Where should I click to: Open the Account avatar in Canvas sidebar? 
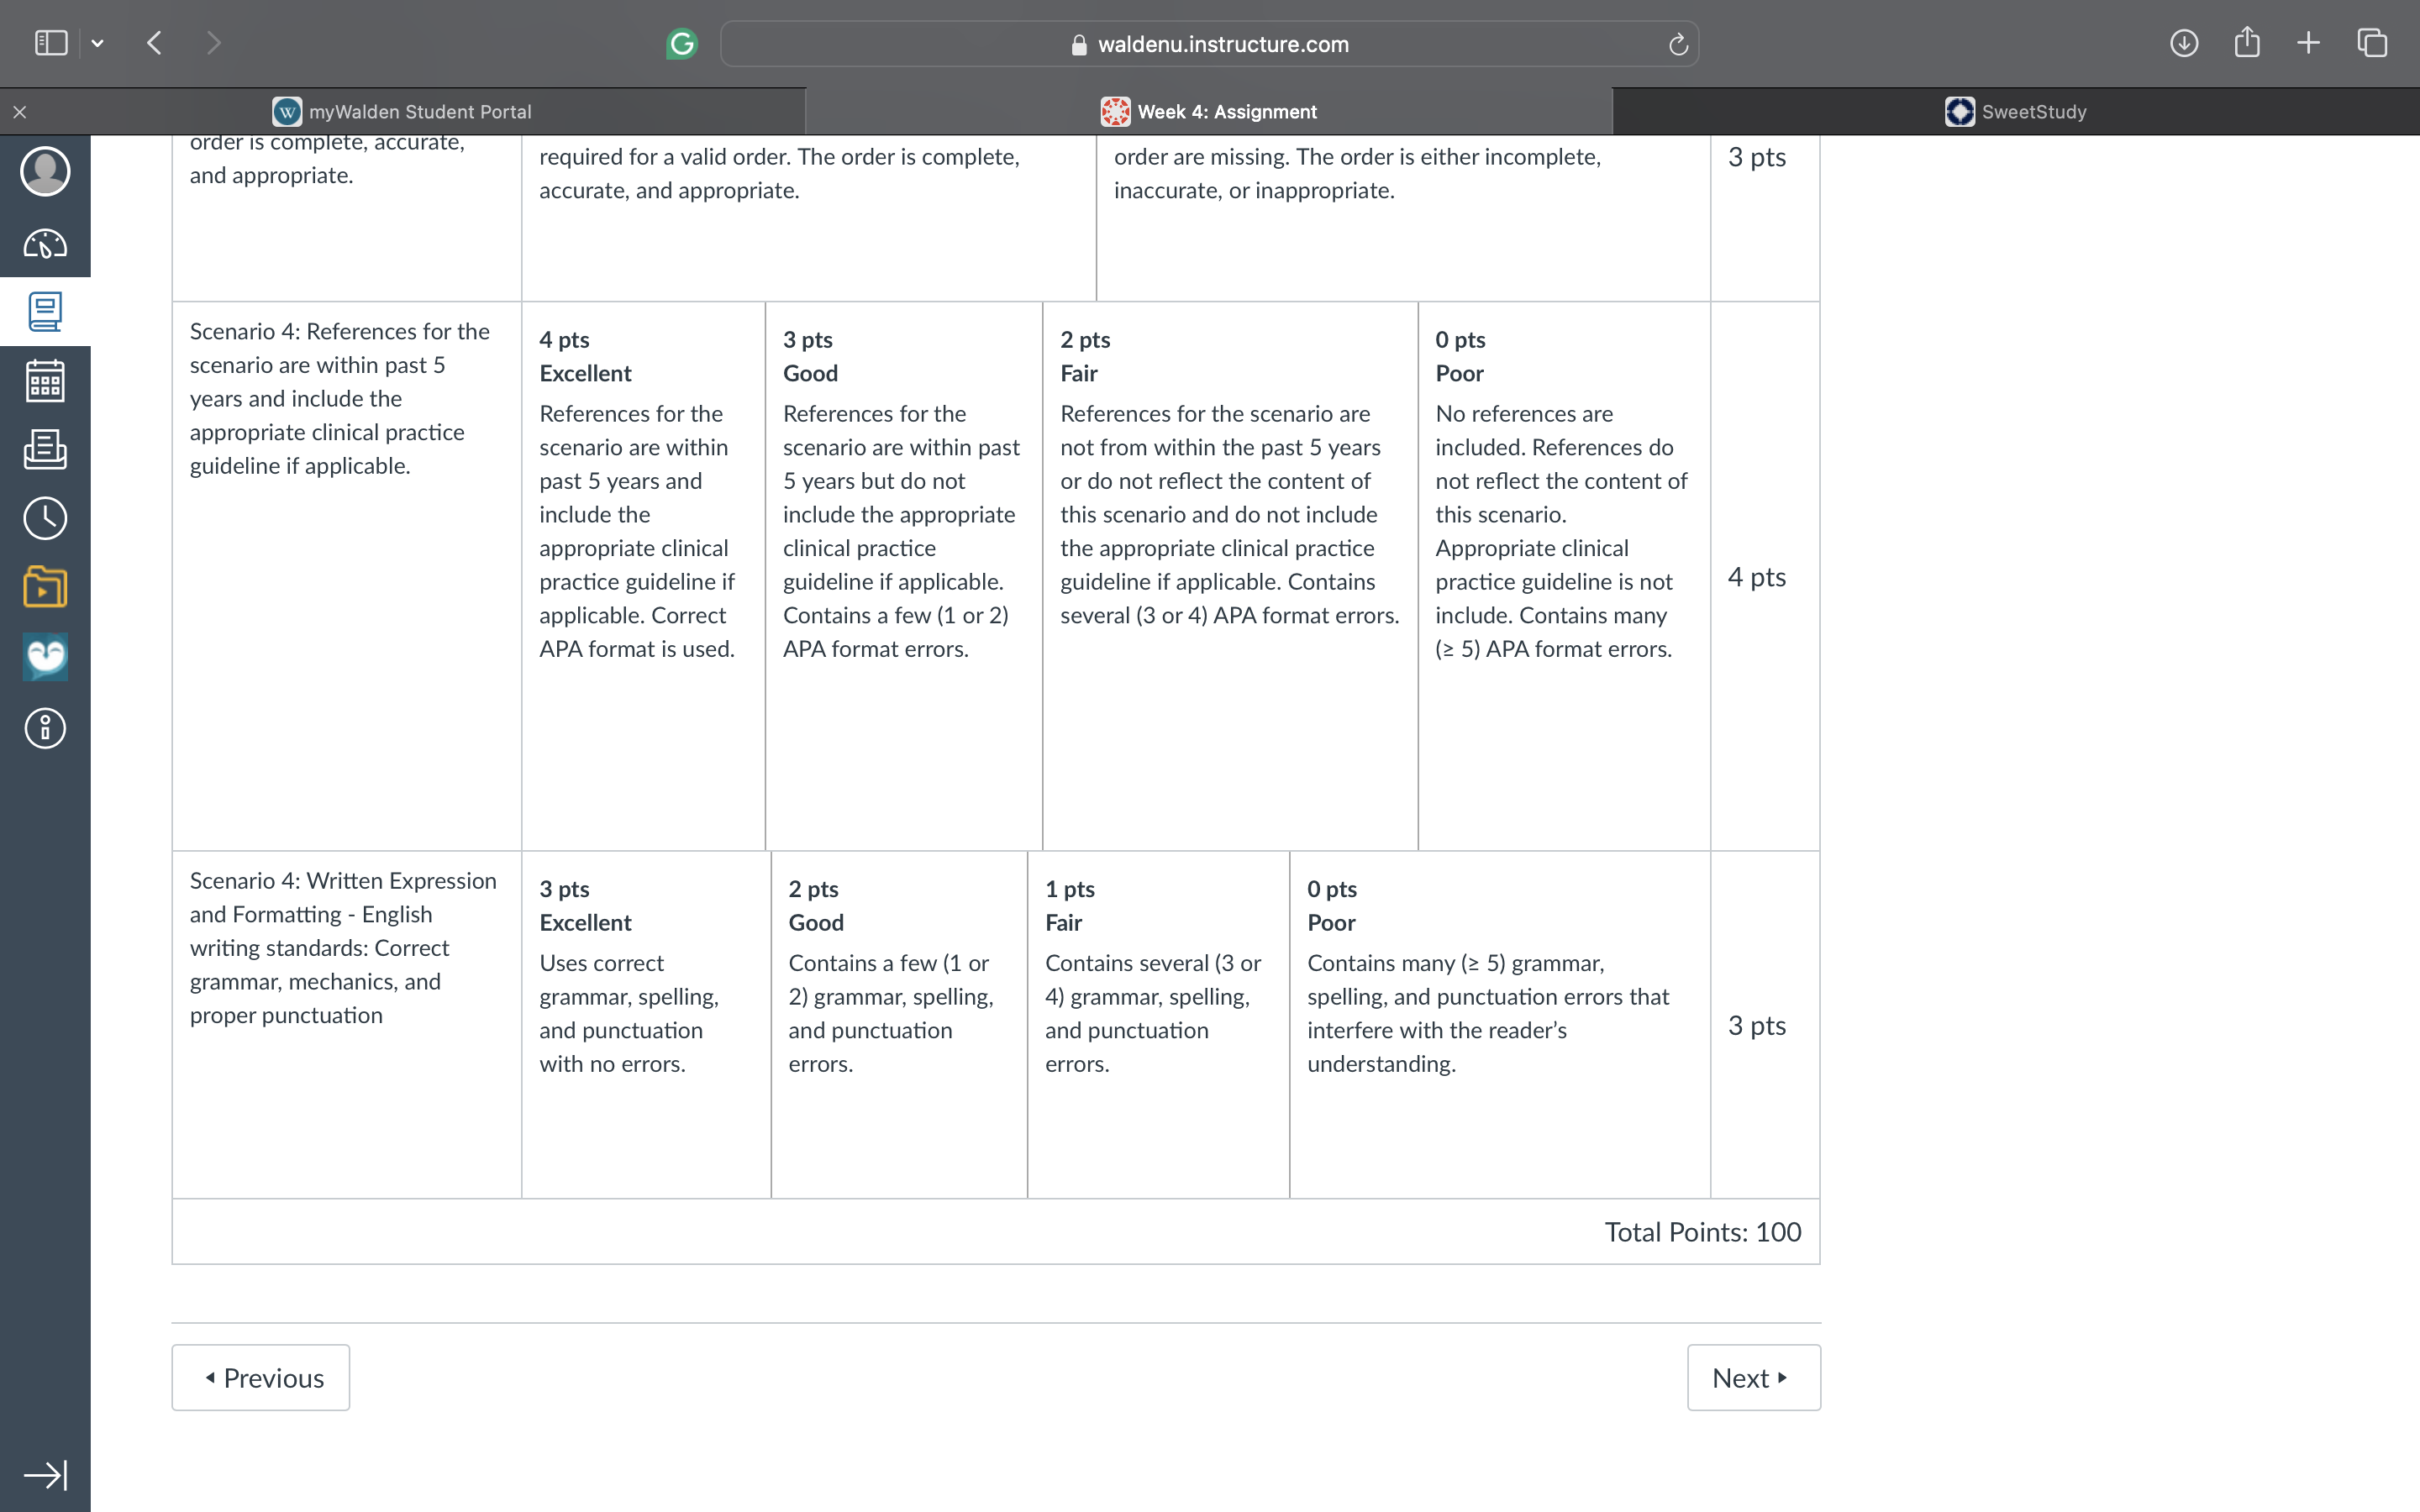tap(45, 171)
